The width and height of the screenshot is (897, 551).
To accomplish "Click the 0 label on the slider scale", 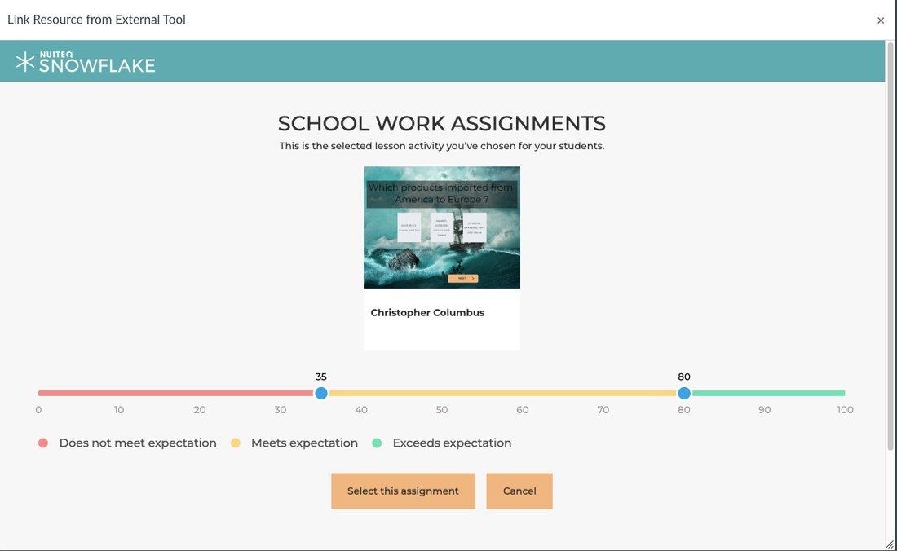I will click(38, 410).
